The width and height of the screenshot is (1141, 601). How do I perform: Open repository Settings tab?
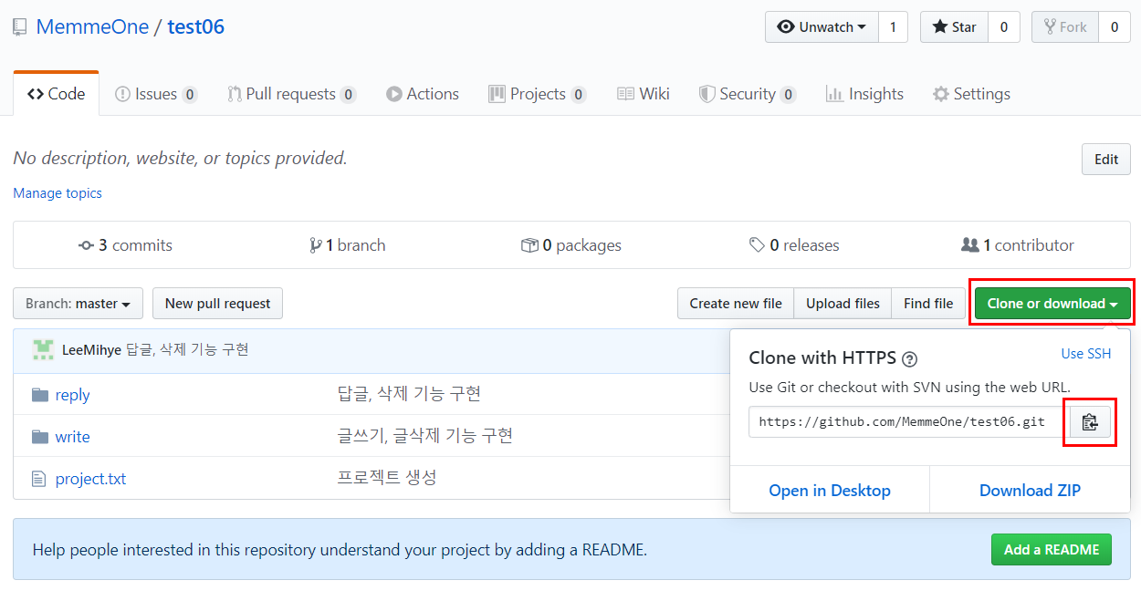(971, 94)
